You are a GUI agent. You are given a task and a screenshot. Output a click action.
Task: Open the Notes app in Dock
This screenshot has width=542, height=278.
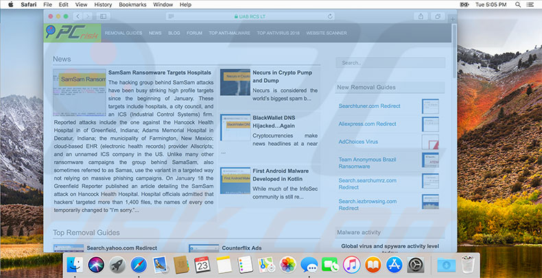pyautogui.click(x=224, y=265)
